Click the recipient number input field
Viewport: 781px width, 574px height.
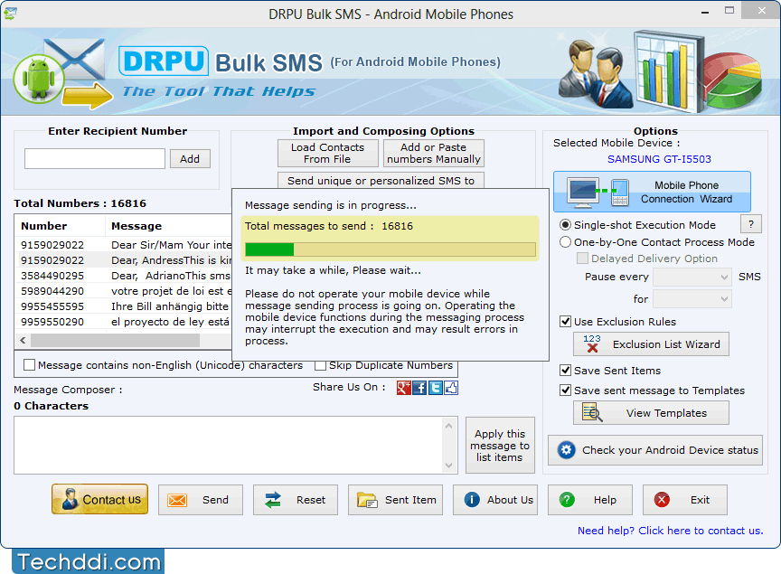point(95,158)
